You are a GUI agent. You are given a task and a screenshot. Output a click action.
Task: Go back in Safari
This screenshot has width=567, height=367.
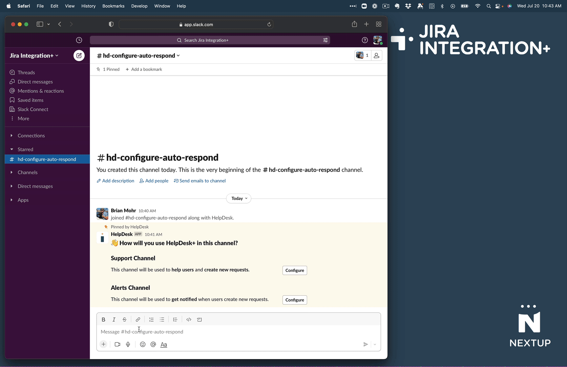[x=60, y=24]
